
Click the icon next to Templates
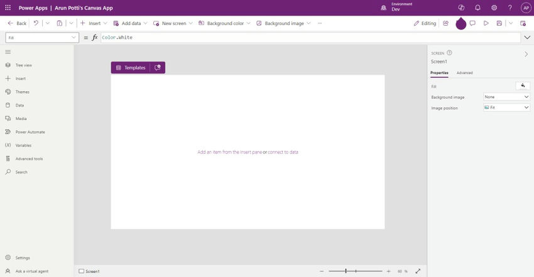(x=158, y=67)
